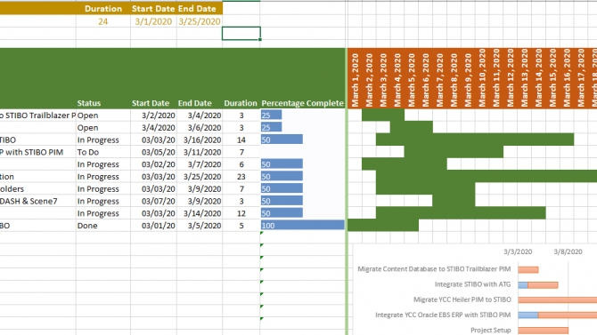Select the total duration value 24
The width and height of the screenshot is (597, 335).
(103, 21)
